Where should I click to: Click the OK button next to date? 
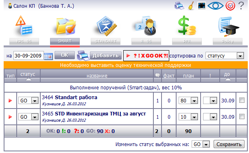[x=65, y=55]
